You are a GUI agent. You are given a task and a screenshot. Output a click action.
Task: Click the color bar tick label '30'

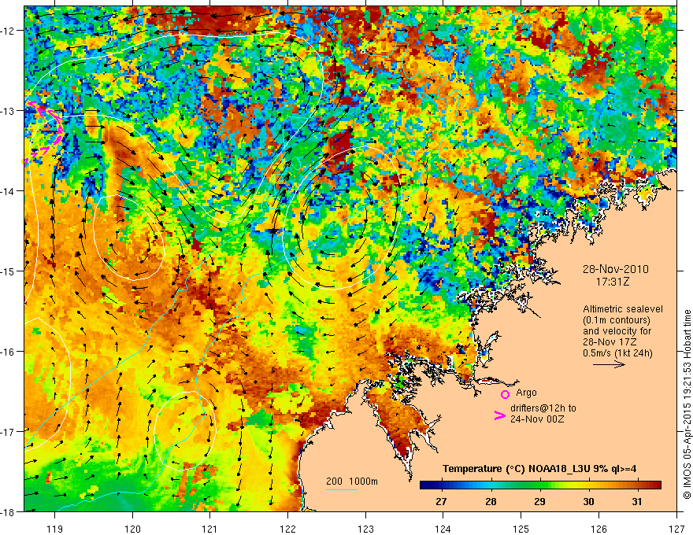[x=588, y=501]
